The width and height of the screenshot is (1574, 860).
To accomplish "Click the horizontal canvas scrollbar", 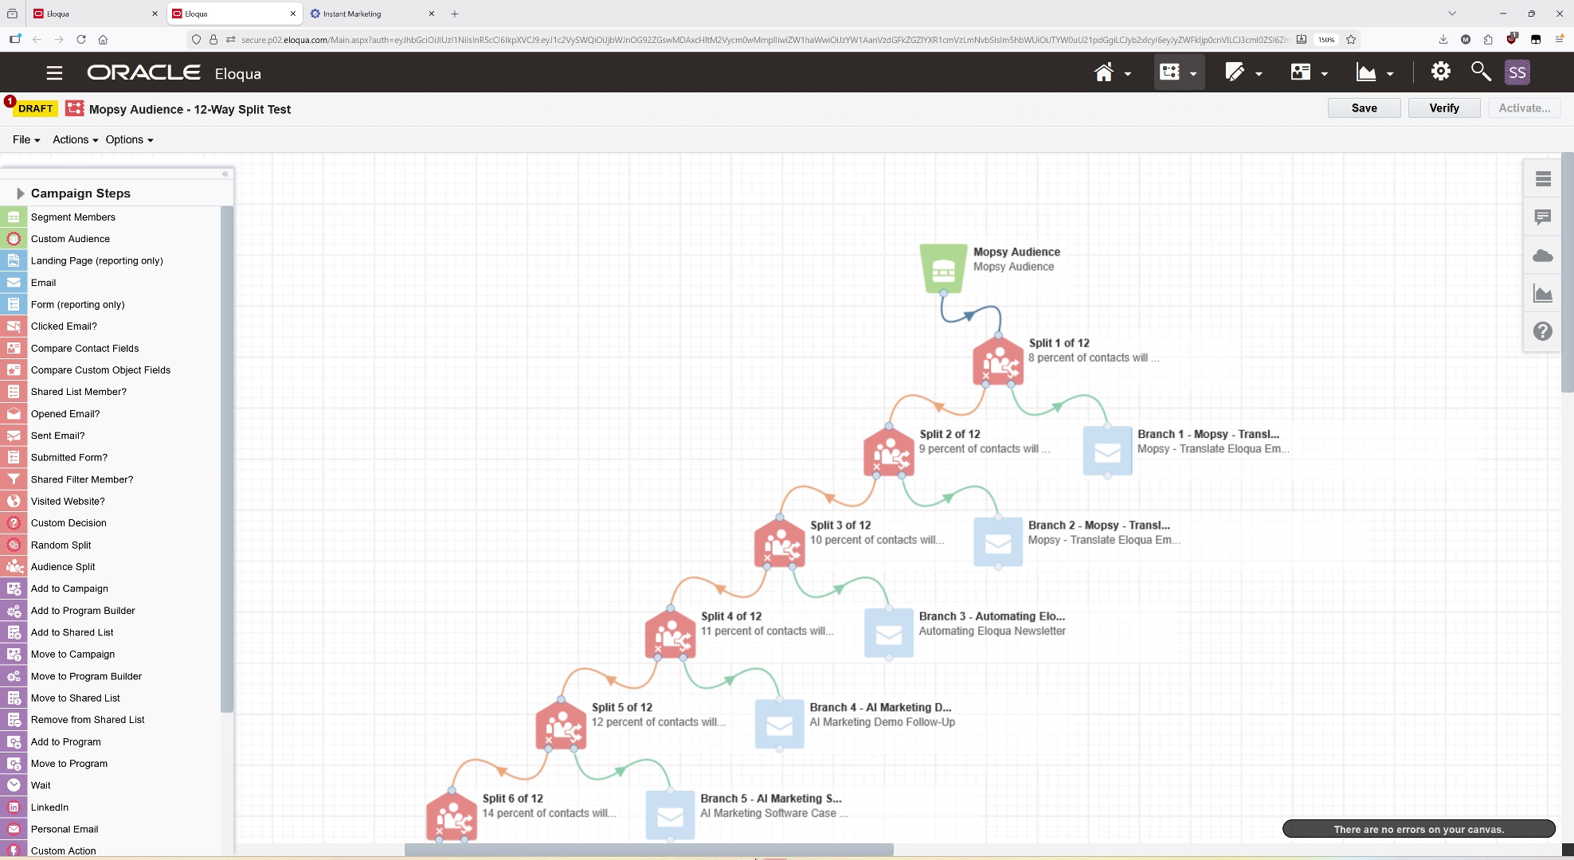I will pyautogui.click(x=649, y=850).
